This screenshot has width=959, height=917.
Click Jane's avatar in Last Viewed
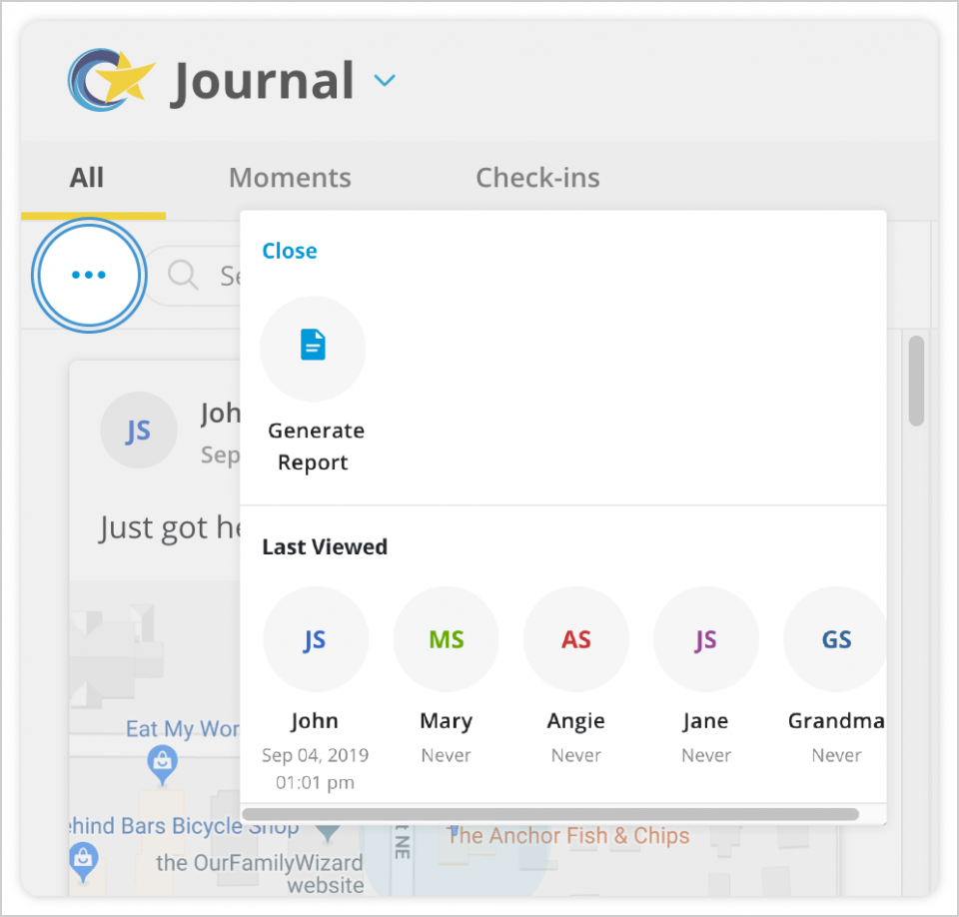click(x=705, y=639)
